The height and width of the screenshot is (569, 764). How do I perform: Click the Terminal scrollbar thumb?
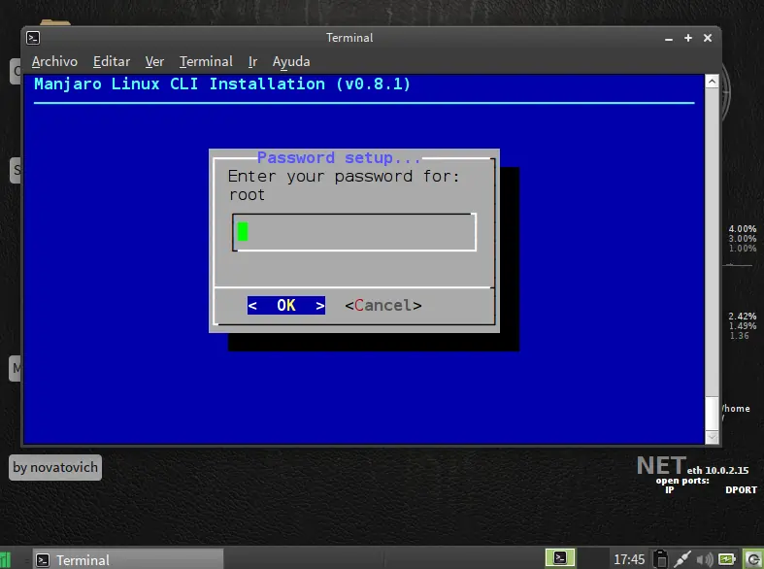[x=712, y=413]
